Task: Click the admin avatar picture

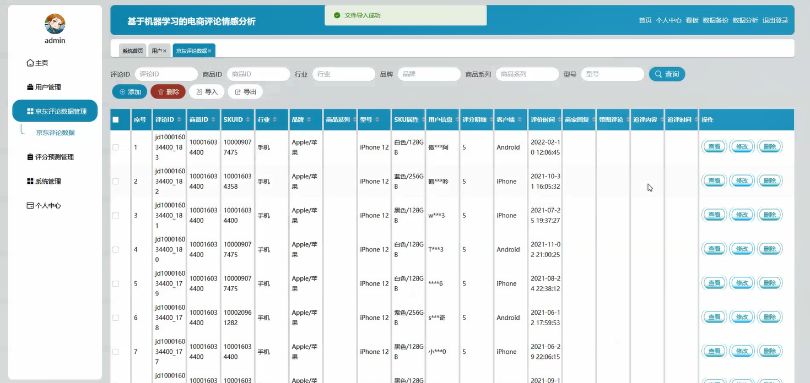Action: click(55, 24)
